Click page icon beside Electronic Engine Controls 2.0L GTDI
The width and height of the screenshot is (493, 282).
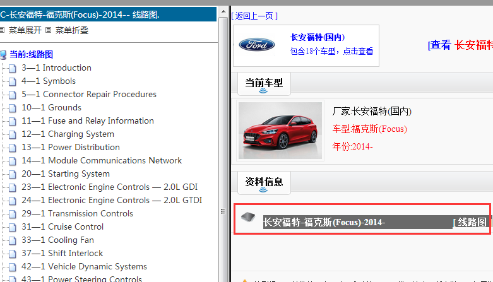coord(13,201)
